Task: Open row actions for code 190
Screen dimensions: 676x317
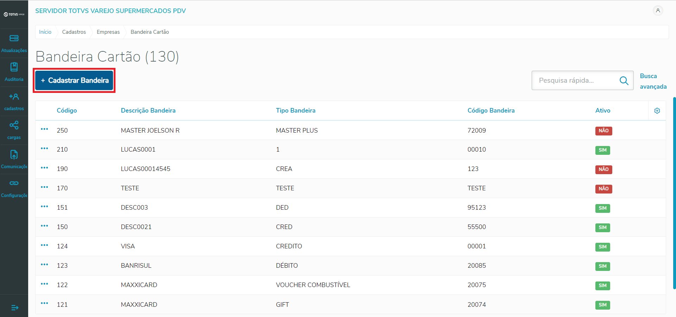Action: coord(44,168)
